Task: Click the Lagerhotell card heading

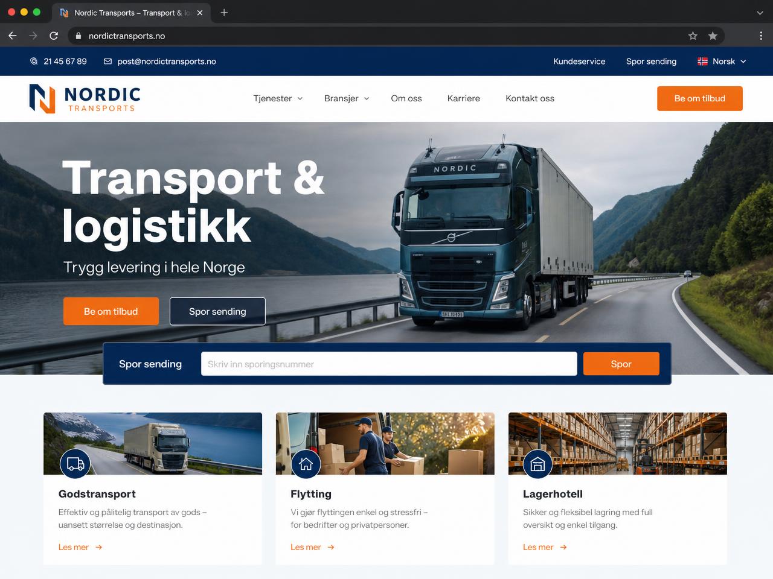Action: (553, 494)
